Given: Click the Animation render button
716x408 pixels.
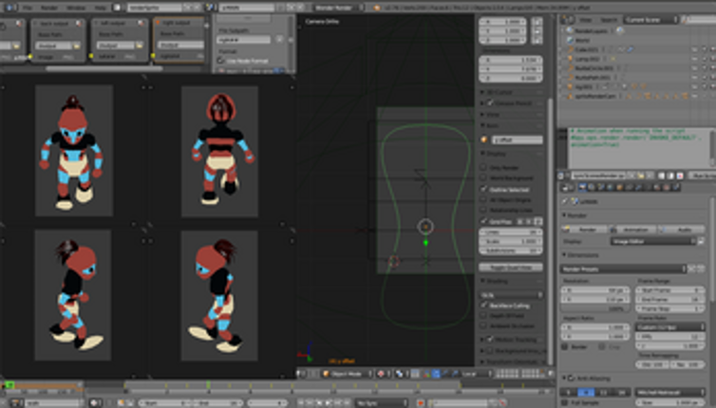Looking at the screenshot, I should point(631,229).
